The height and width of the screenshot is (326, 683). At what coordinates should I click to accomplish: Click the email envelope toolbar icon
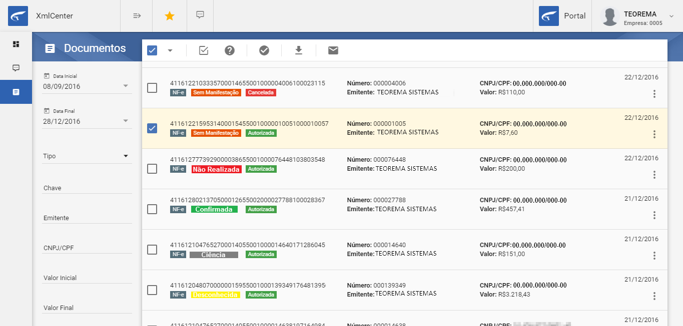pos(333,50)
